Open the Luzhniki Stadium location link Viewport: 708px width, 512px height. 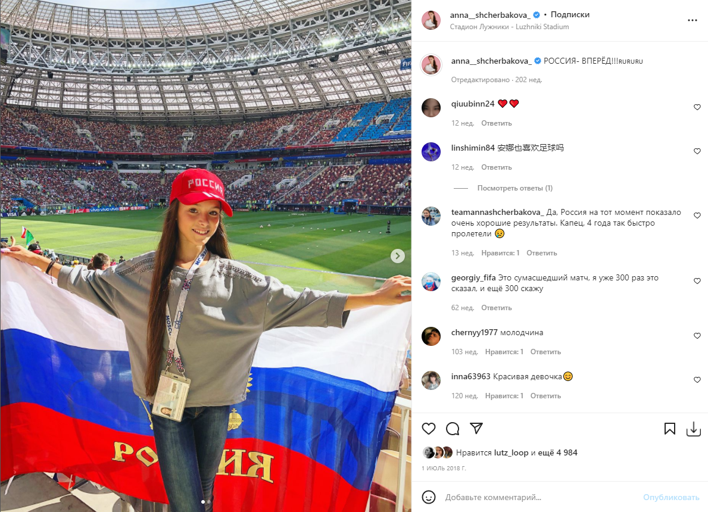pos(509,27)
